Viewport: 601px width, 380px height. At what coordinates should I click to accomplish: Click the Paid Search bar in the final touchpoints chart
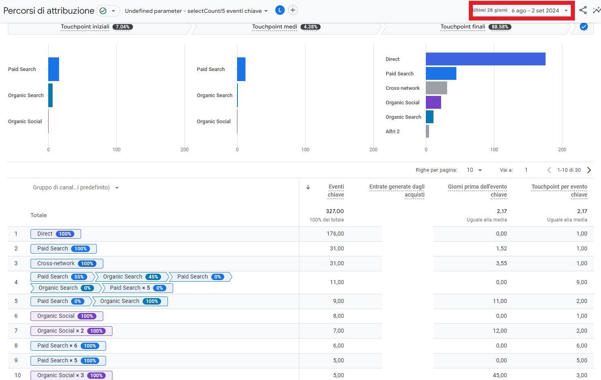(441, 73)
